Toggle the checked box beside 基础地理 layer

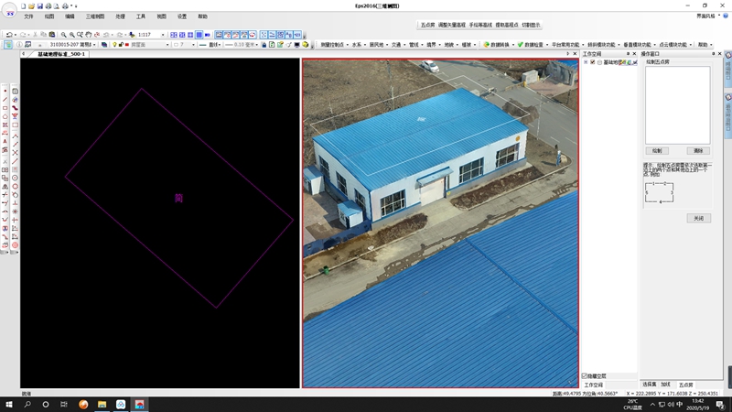tap(593, 62)
